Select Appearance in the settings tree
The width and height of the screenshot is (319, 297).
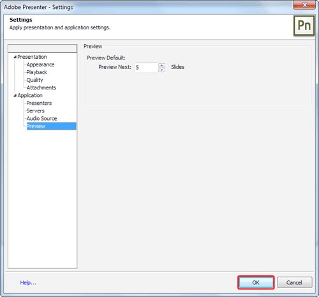coord(40,65)
